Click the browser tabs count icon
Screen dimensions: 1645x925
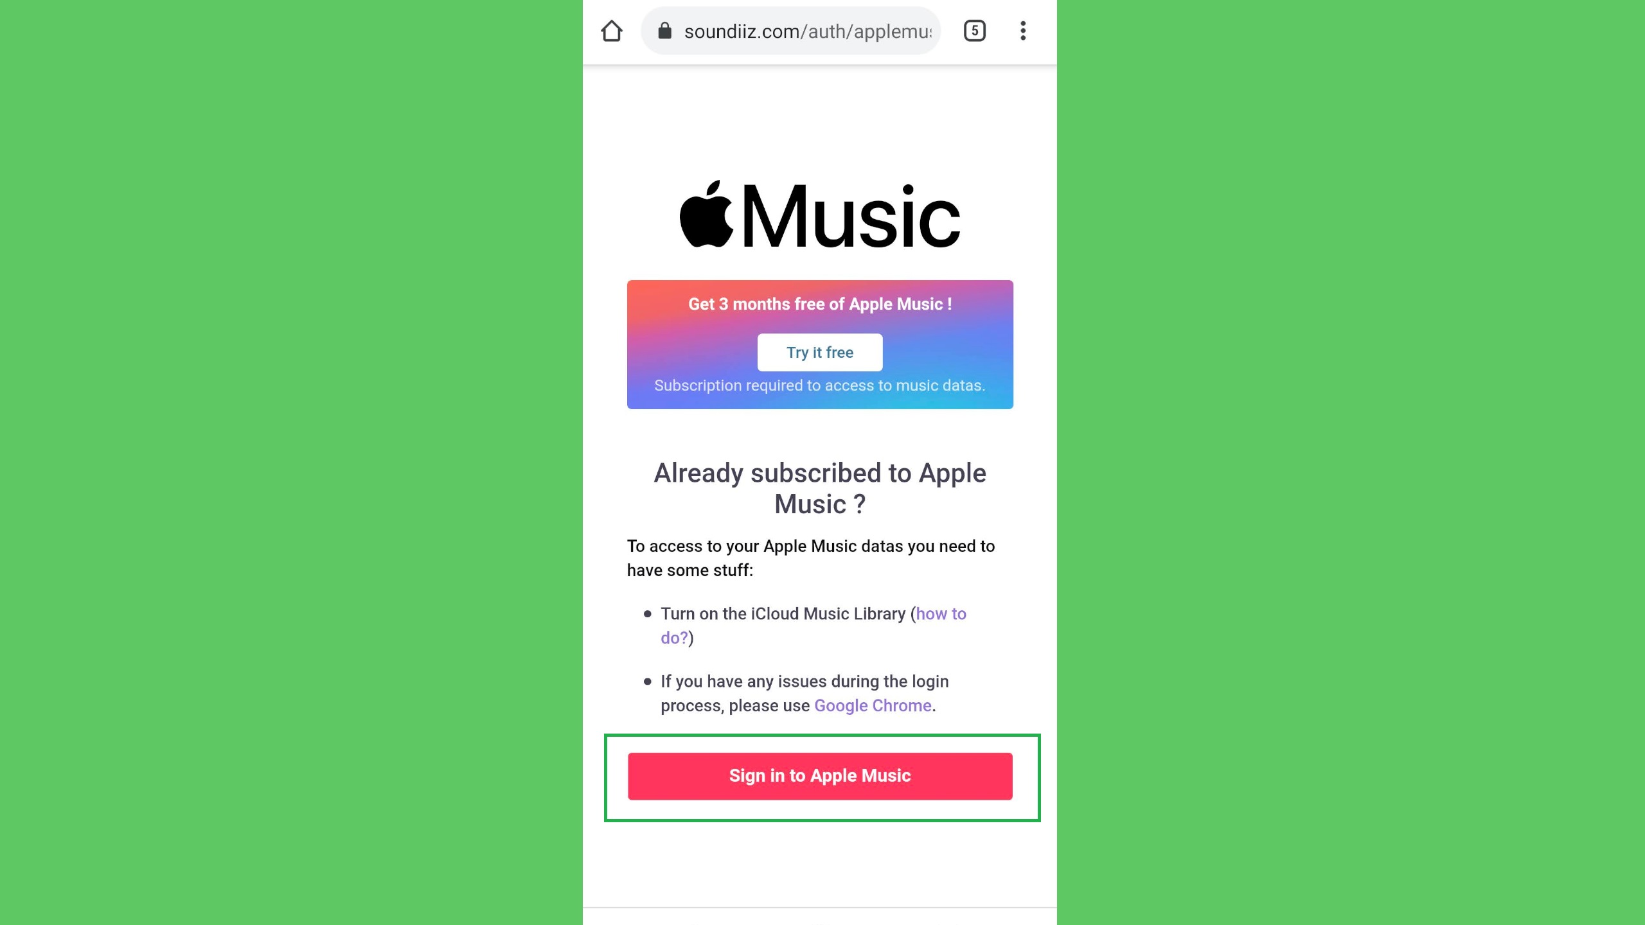[974, 30]
